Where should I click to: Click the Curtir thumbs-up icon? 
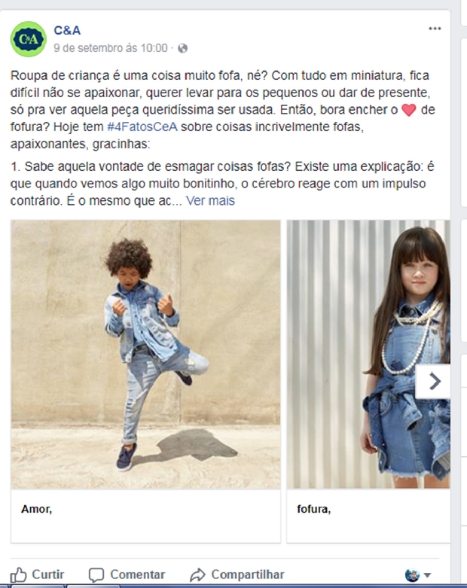click(x=18, y=574)
